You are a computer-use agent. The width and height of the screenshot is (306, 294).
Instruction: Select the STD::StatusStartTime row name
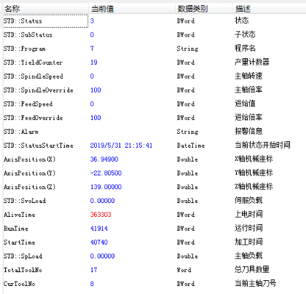(x=39, y=146)
